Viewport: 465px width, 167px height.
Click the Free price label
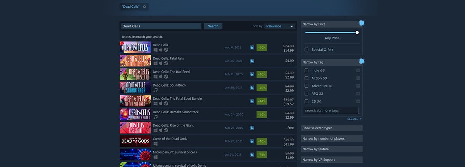(290, 128)
